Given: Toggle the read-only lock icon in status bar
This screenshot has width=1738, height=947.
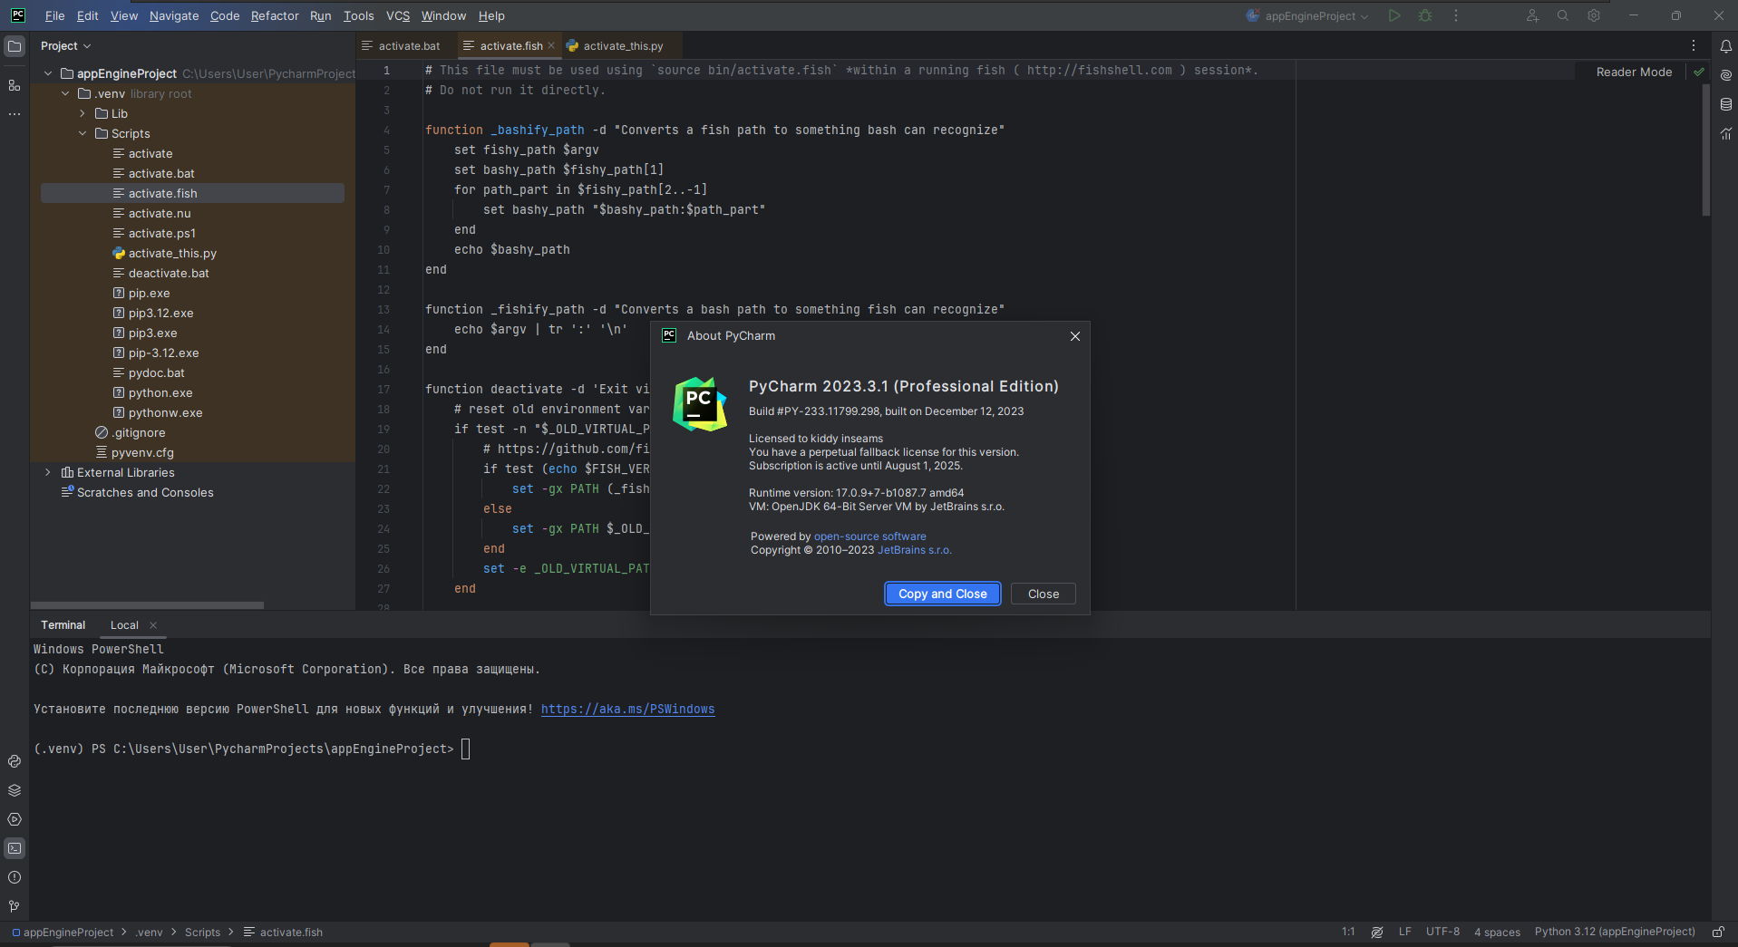Looking at the screenshot, I should click(x=1718, y=932).
